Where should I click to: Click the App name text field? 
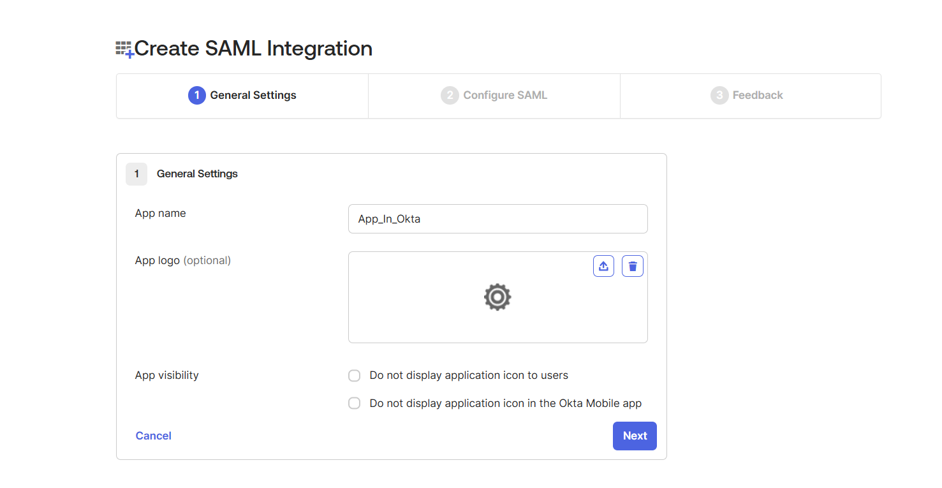click(x=497, y=219)
